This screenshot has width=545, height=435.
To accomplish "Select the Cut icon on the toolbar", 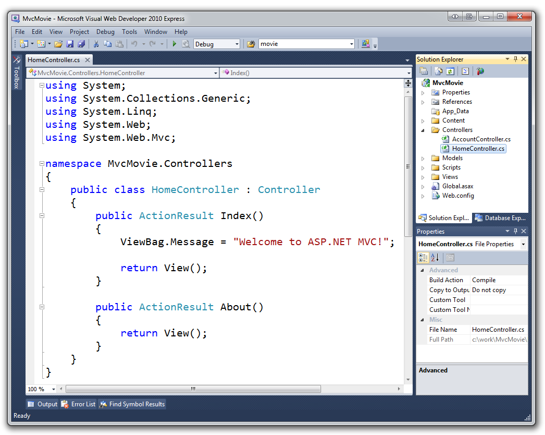I will pyautogui.click(x=97, y=44).
